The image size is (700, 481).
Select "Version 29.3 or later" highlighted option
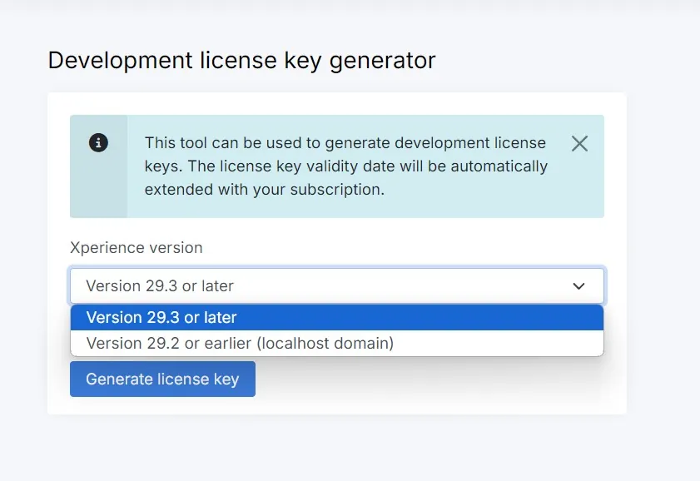pyautogui.click(x=337, y=317)
